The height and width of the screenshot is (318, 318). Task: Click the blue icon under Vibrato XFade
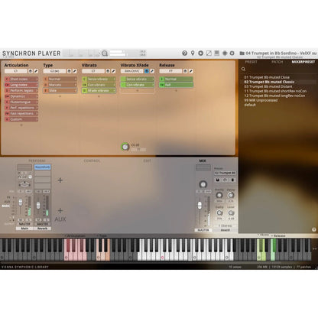147,71
